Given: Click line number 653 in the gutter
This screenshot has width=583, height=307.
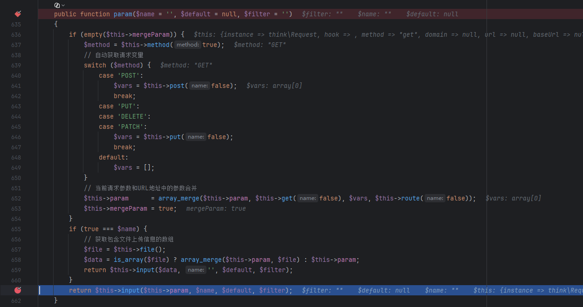Looking at the screenshot, I should (16, 208).
